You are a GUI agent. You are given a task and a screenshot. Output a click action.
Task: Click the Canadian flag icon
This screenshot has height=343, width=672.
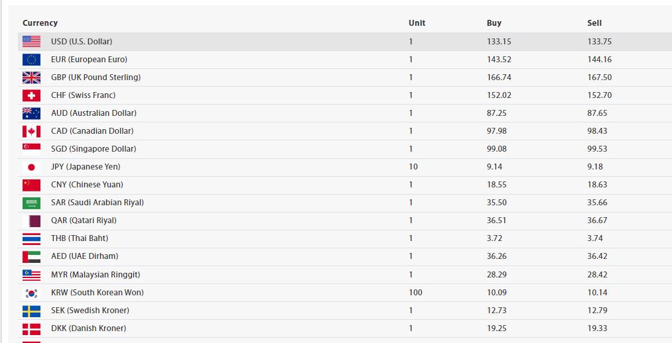(31, 131)
